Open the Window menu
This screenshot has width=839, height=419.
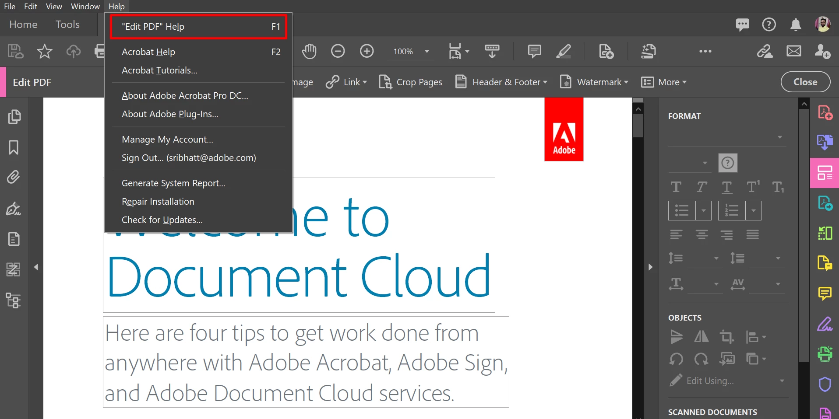click(x=85, y=6)
